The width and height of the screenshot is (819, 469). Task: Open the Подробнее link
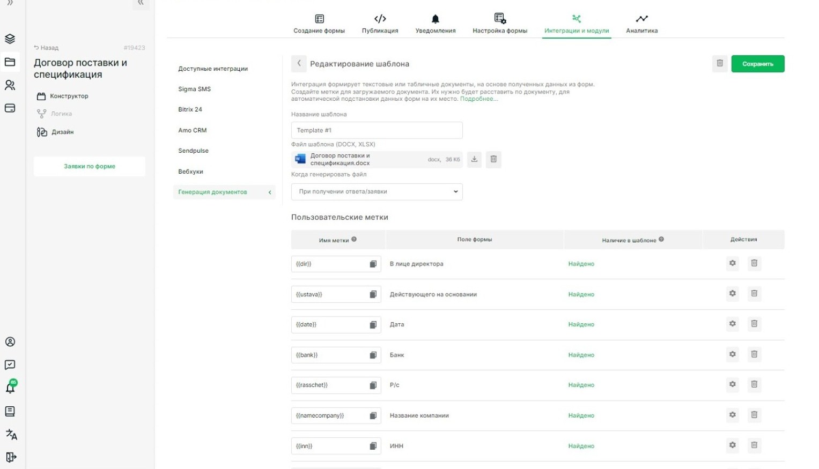(x=478, y=99)
